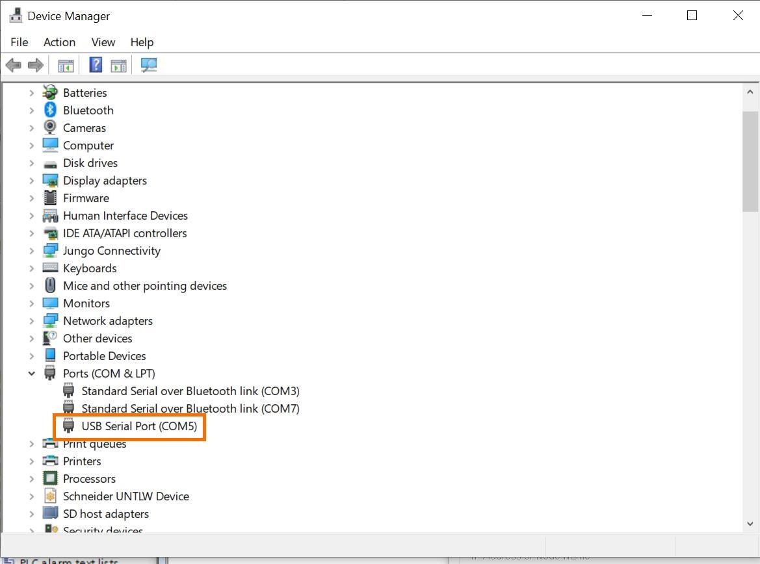Collapse the Ports (COM & LPT) category
Viewport: 760px width, 564px height.
tap(32, 373)
